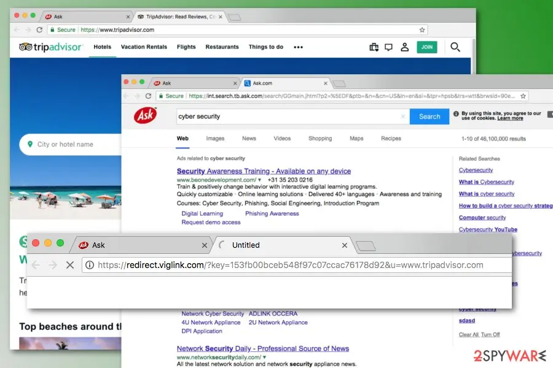The width and height of the screenshot is (553, 368).
Task: Go back in the front redirect window
Action: 36,265
